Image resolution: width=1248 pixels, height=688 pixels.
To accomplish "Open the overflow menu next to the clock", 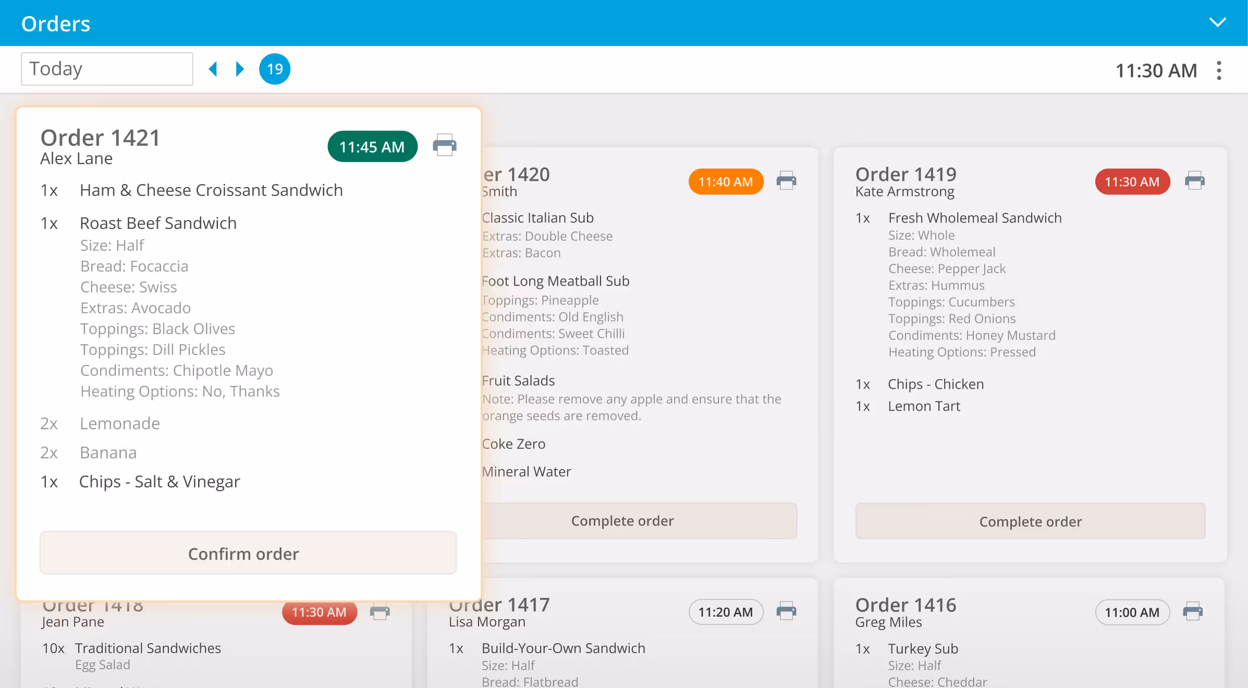I will pyautogui.click(x=1219, y=70).
